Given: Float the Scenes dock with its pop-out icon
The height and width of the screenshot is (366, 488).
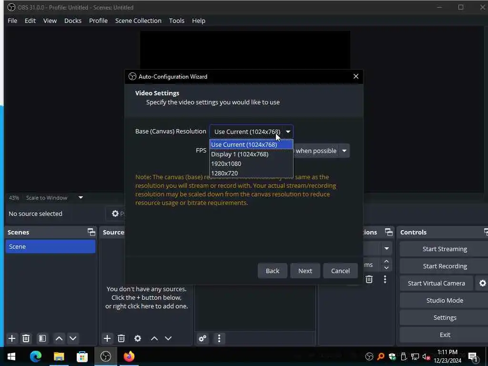Looking at the screenshot, I should 91,232.
